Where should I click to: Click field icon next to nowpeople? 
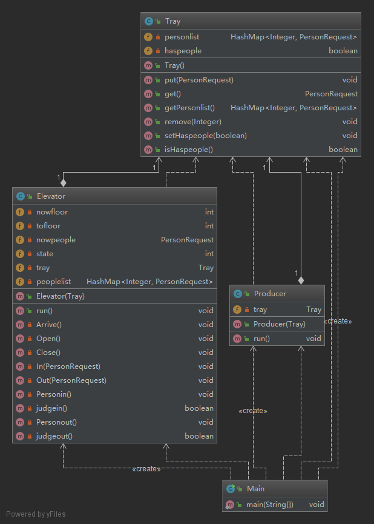coord(20,240)
